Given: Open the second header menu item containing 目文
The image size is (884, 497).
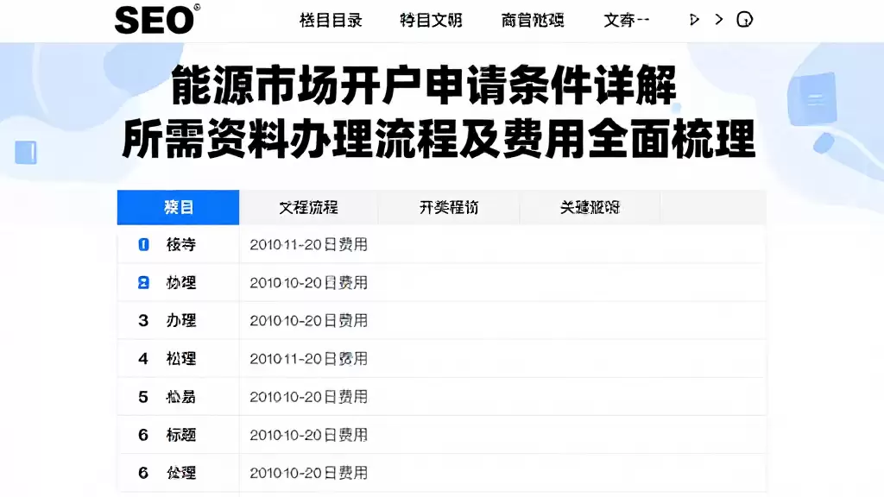Looking at the screenshot, I should coord(432,21).
